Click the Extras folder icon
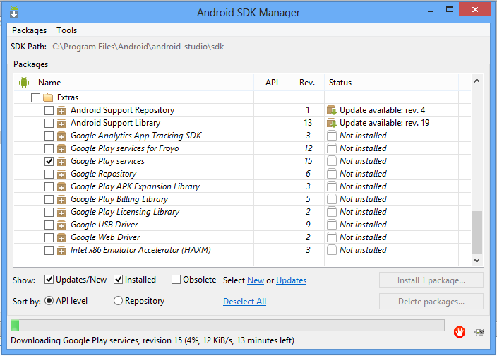 (48, 97)
